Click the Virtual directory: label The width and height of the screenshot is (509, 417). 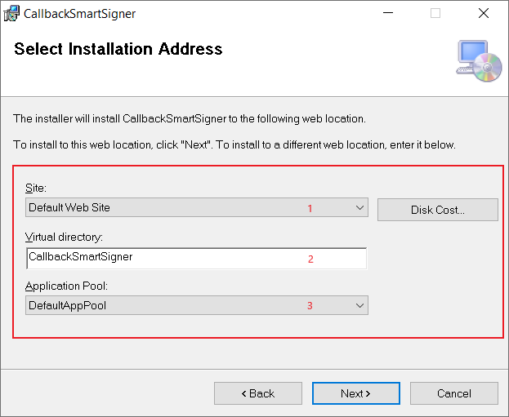[x=64, y=237]
